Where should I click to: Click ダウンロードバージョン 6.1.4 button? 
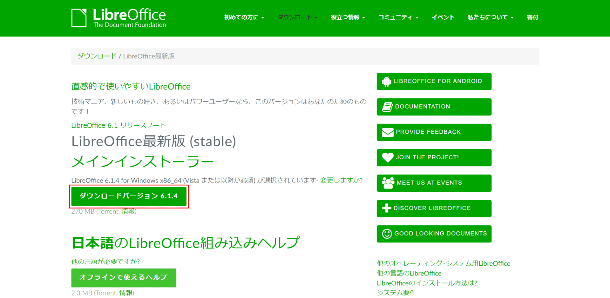click(x=129, y=196)
